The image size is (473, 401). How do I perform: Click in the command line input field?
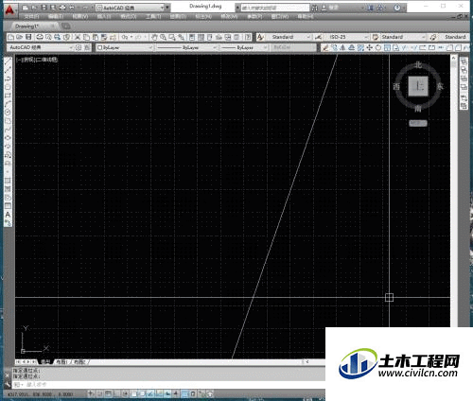point(168,385)
